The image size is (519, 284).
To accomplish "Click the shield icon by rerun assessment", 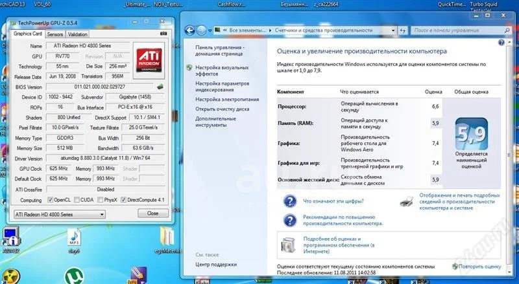I will tap(455, 266).
